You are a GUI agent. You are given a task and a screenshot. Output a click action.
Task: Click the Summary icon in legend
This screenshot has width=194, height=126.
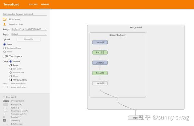5,120
